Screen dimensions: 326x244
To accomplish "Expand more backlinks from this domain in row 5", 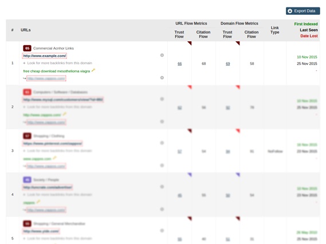I will (x=58, y=238).
